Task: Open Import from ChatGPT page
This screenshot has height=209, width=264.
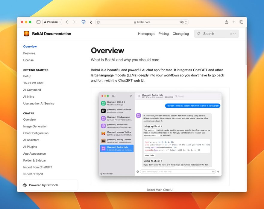Action: pyautogui.click(x=37, y=167)
